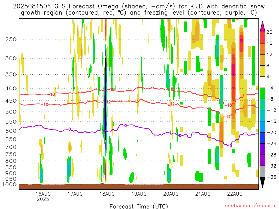Click the 700 pressure level label

tap(11, 147)
